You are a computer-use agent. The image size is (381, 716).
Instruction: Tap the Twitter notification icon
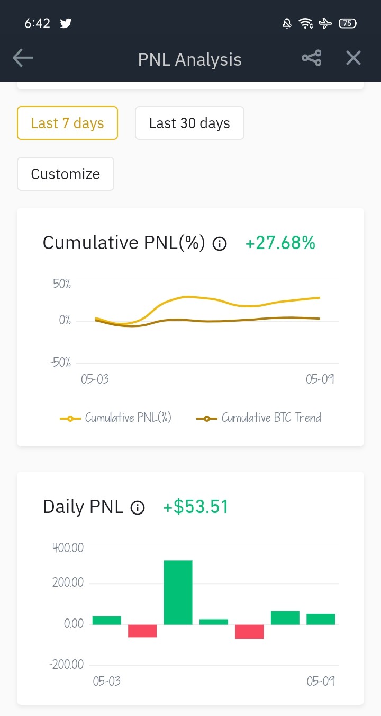pos(66,23)
